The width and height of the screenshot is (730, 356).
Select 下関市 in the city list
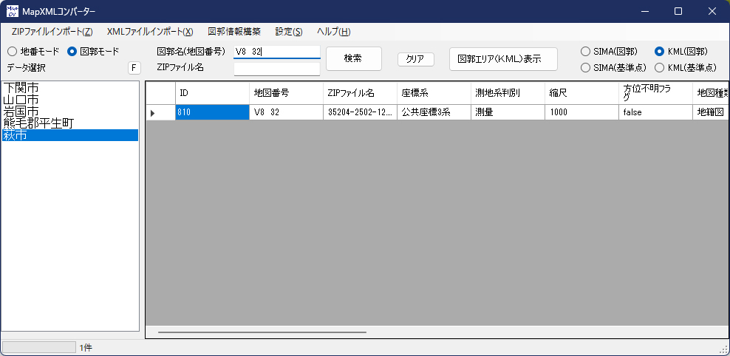21,88
